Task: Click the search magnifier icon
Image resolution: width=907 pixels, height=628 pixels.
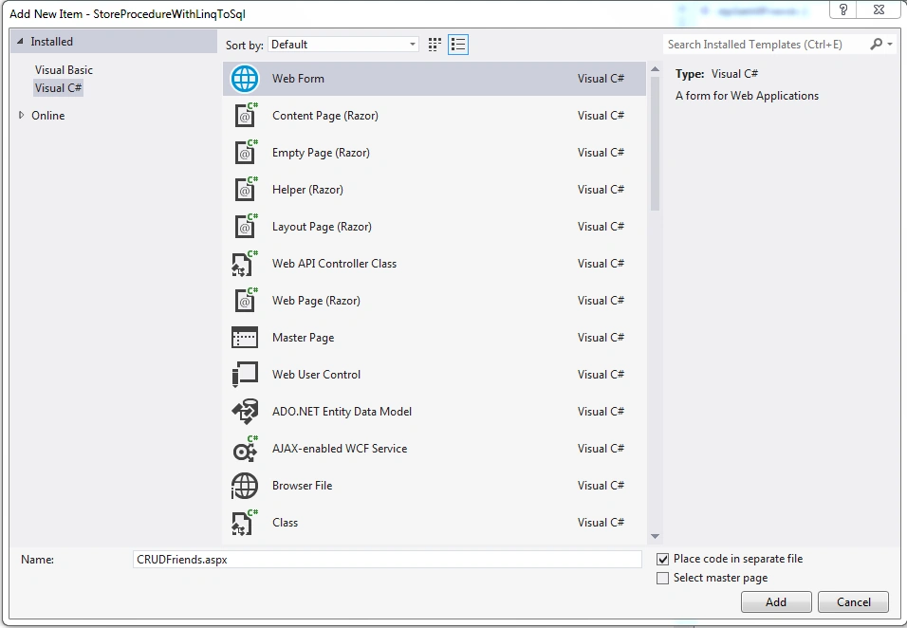Action: 877,44
